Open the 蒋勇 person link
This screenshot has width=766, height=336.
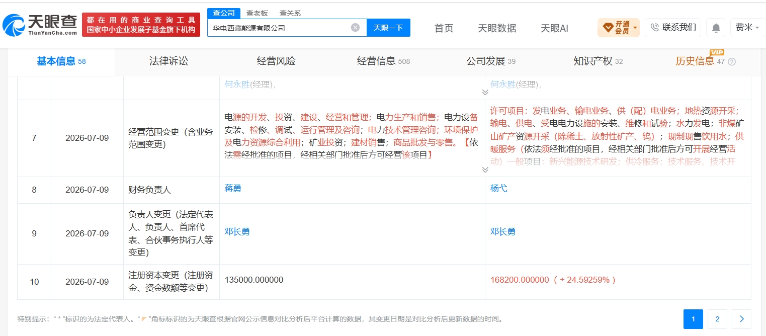pyautogui.click(x=233, y=189)
